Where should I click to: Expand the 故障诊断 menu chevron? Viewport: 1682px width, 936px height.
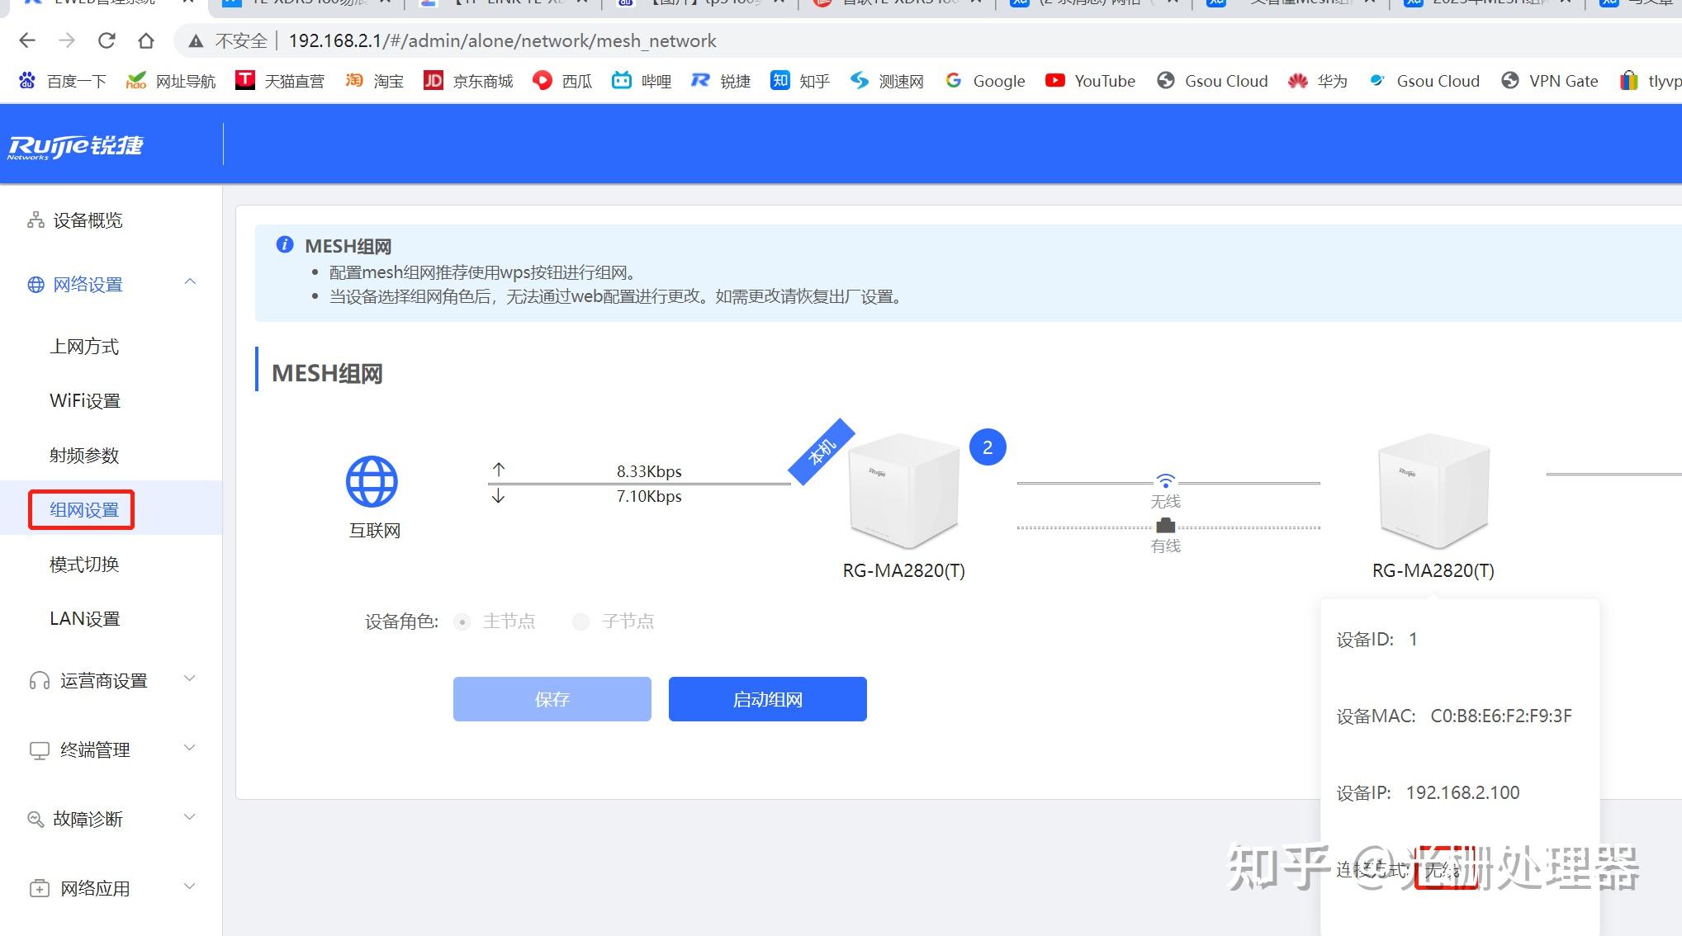point(190,817)
